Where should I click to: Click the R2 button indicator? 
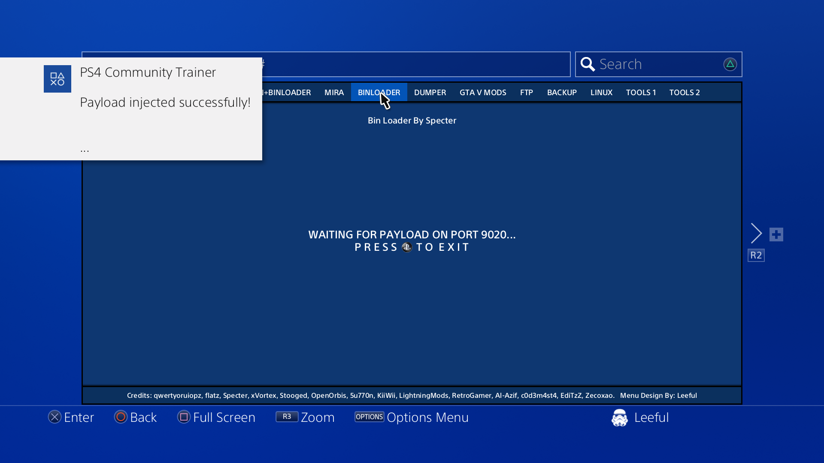756,256
